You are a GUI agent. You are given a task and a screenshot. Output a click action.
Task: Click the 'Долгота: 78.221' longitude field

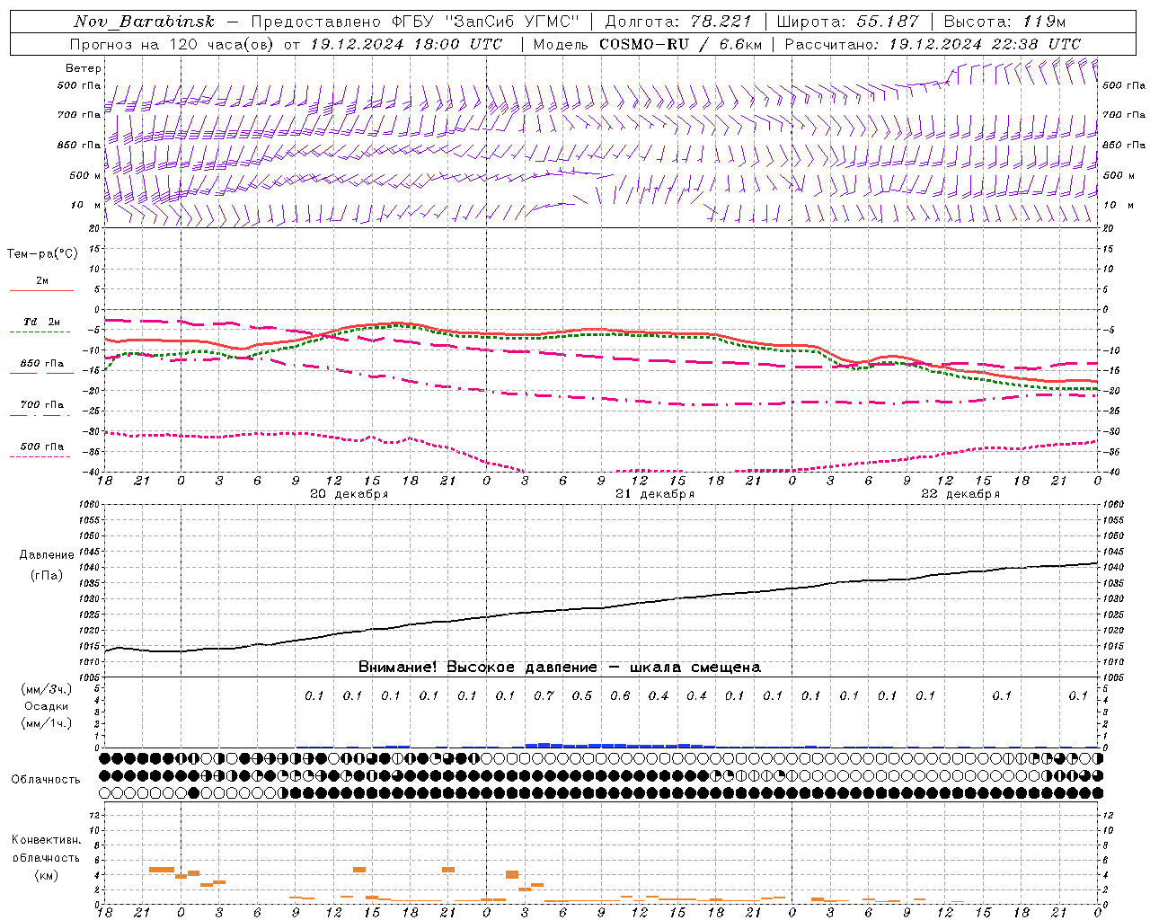(x=677, y=22)
